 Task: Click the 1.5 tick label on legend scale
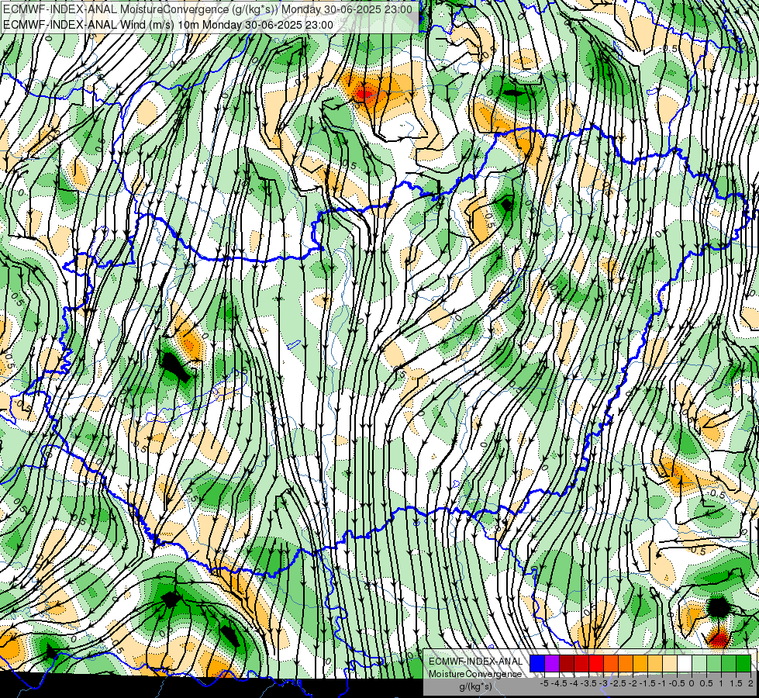click(736, 683)
